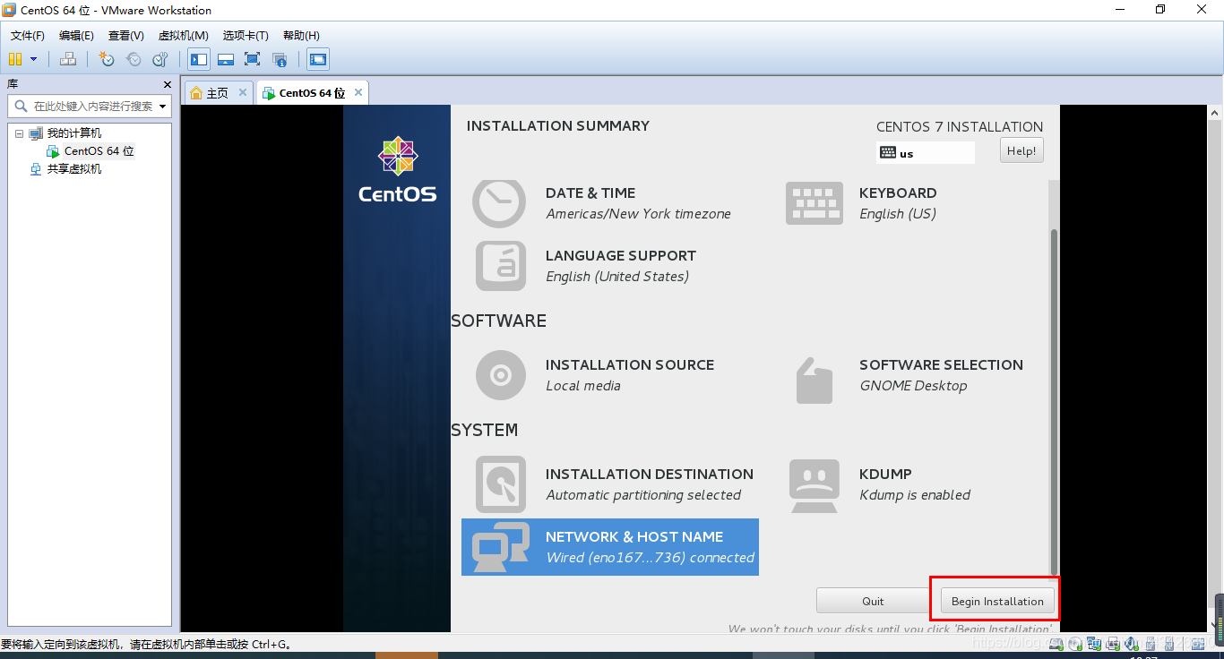1224x659 pixels.
Task: Click the Help! button
Action: point(1021,151)
